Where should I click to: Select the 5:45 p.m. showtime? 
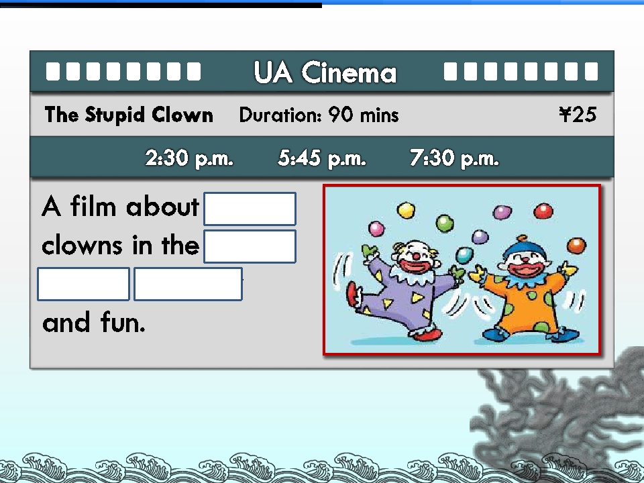(321, 158)
